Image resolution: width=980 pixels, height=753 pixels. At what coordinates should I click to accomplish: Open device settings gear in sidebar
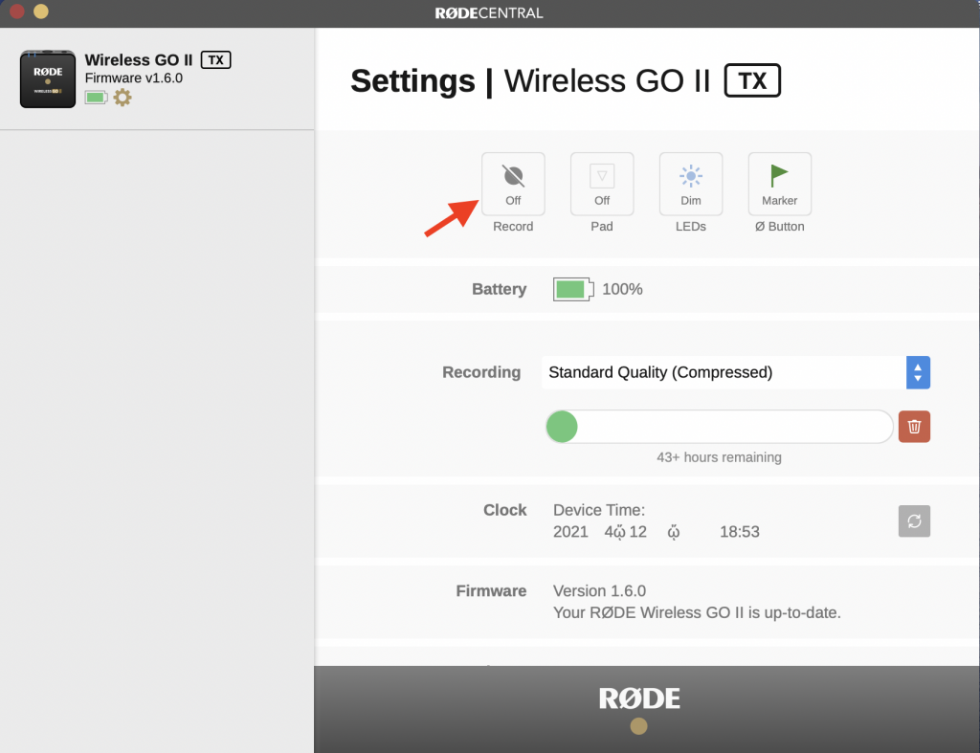pyautogui.click(x=122, y=98)
